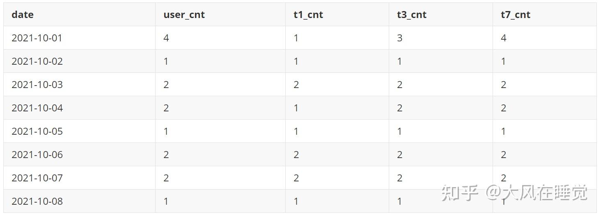Viewport: 603px width, 217px height.
Task: Select the 2021-10-03 date cell
Action: pos(37,85)
